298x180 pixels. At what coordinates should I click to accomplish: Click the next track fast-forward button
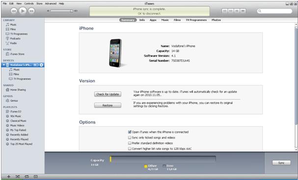pyautogui.click(x=31, y=11)
